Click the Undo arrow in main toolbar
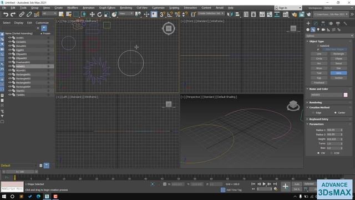Image resolution: width=355 pixels, height=200 pixels. [x=6, y=14]
